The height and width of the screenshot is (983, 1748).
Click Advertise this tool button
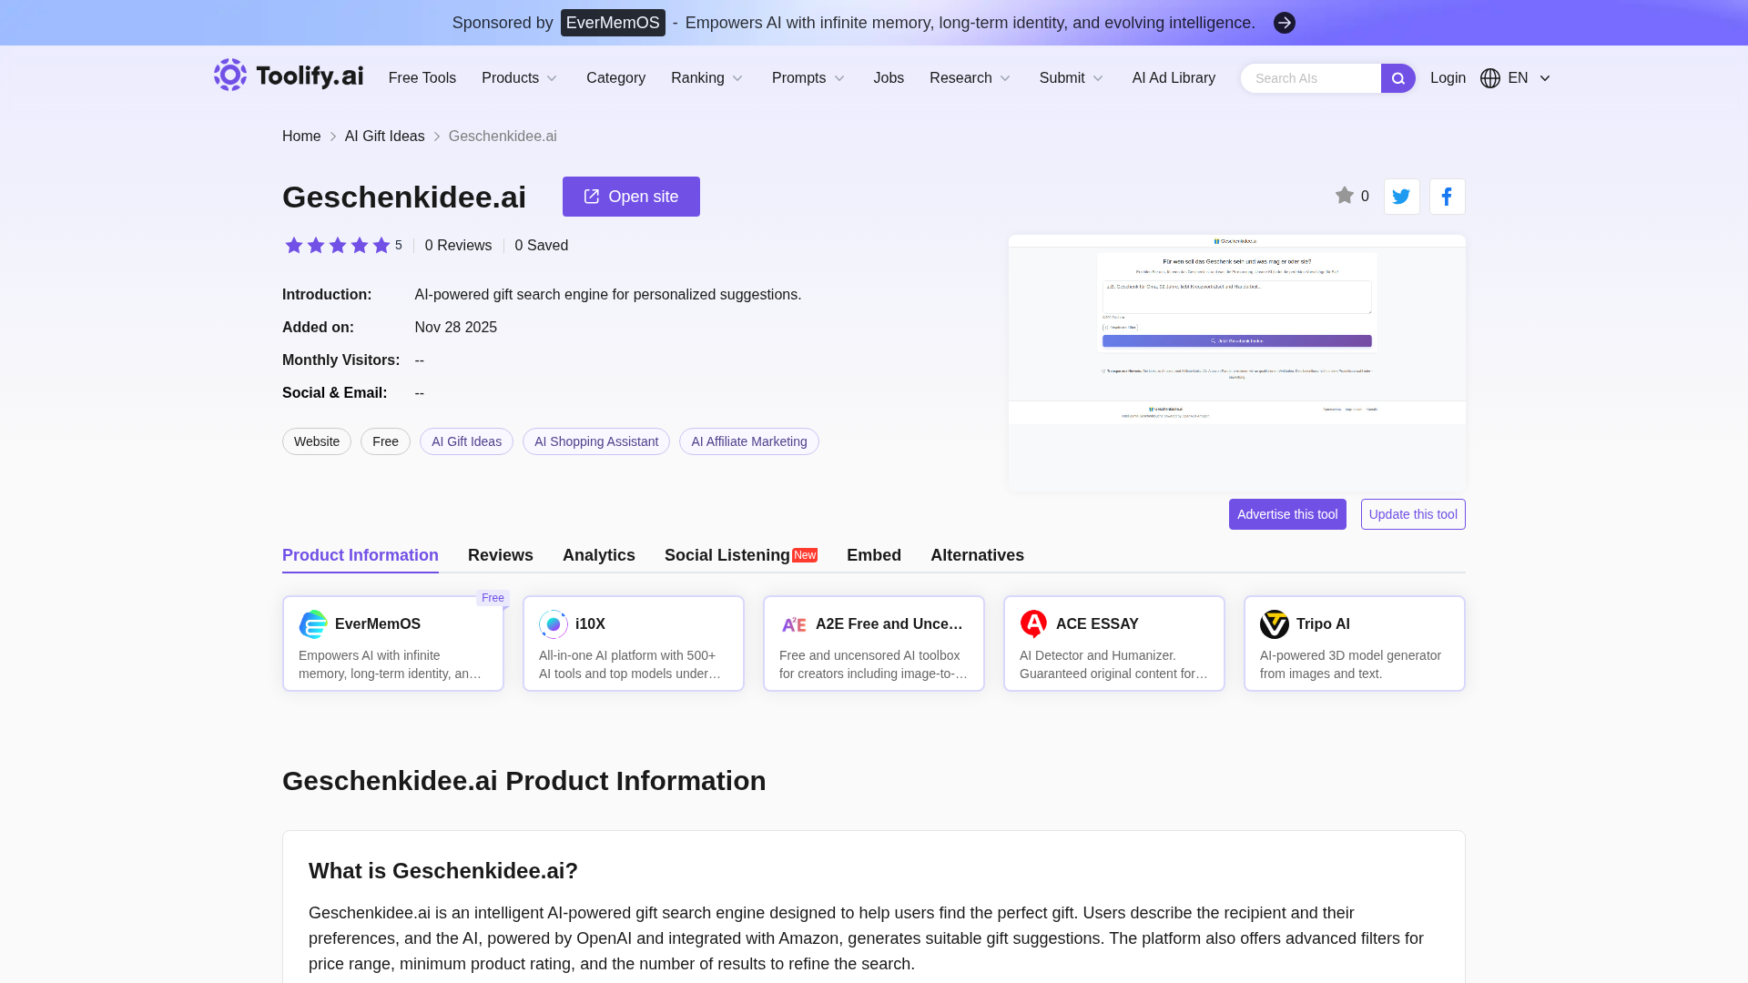(x=1286, y=514)
